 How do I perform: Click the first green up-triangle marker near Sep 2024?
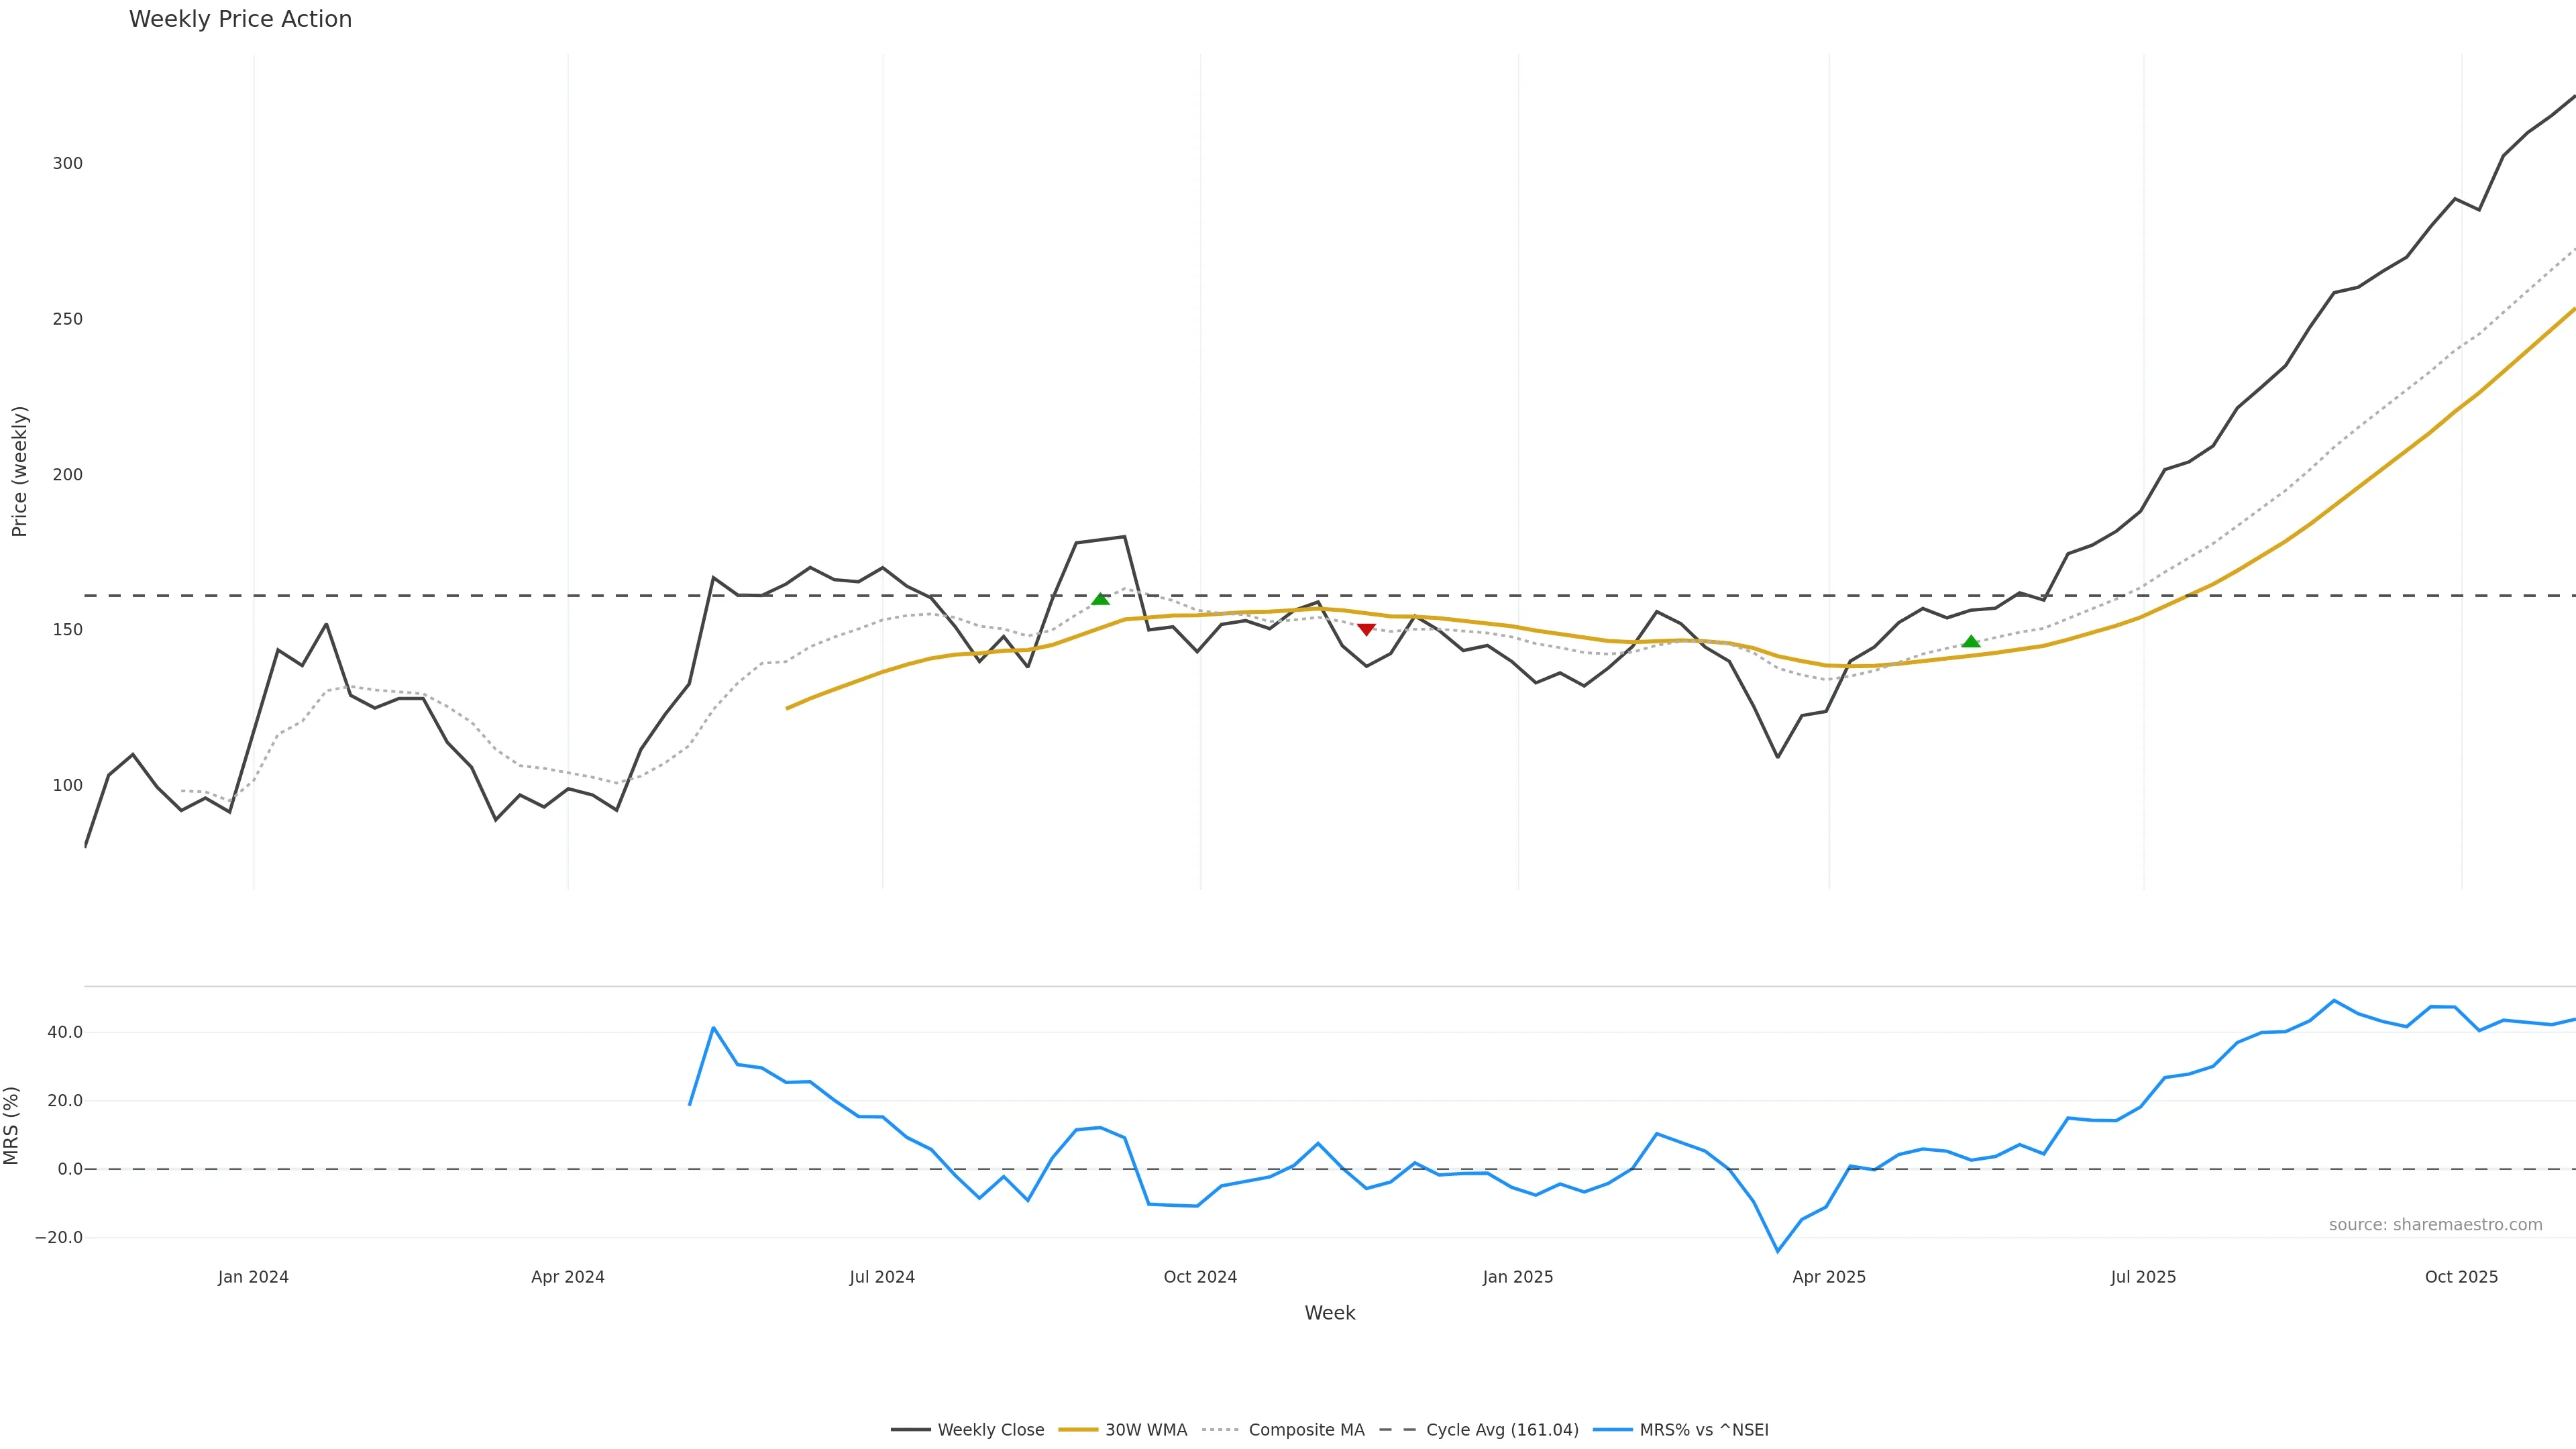(x=1100, y=599)
